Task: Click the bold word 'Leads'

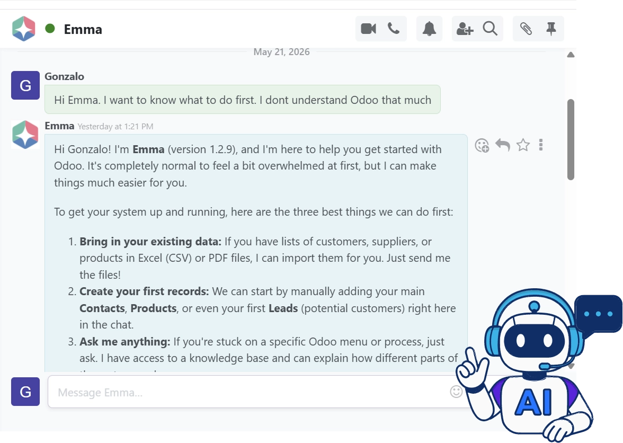Action: click(283, 308)
